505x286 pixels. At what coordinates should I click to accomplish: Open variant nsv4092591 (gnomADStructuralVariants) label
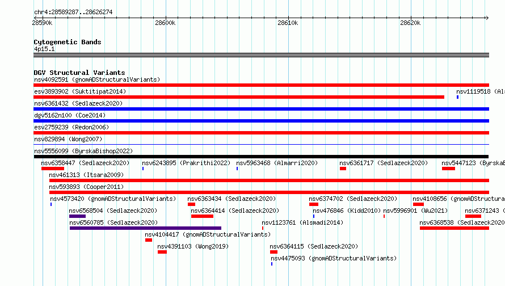click(97, 79)
